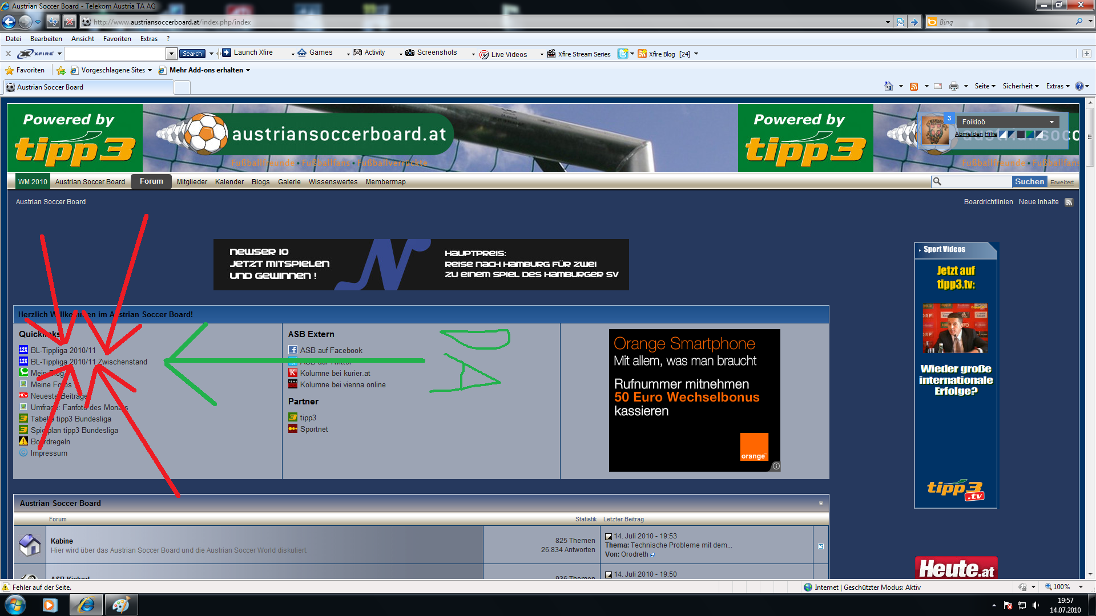Open the Sicherheit dropdown menu
This screenshot has height=616, width=1096.
1021,86
